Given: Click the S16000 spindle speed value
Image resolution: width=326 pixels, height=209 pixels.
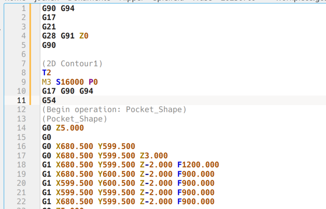Looking at the screenshot, I should [70, 82].
